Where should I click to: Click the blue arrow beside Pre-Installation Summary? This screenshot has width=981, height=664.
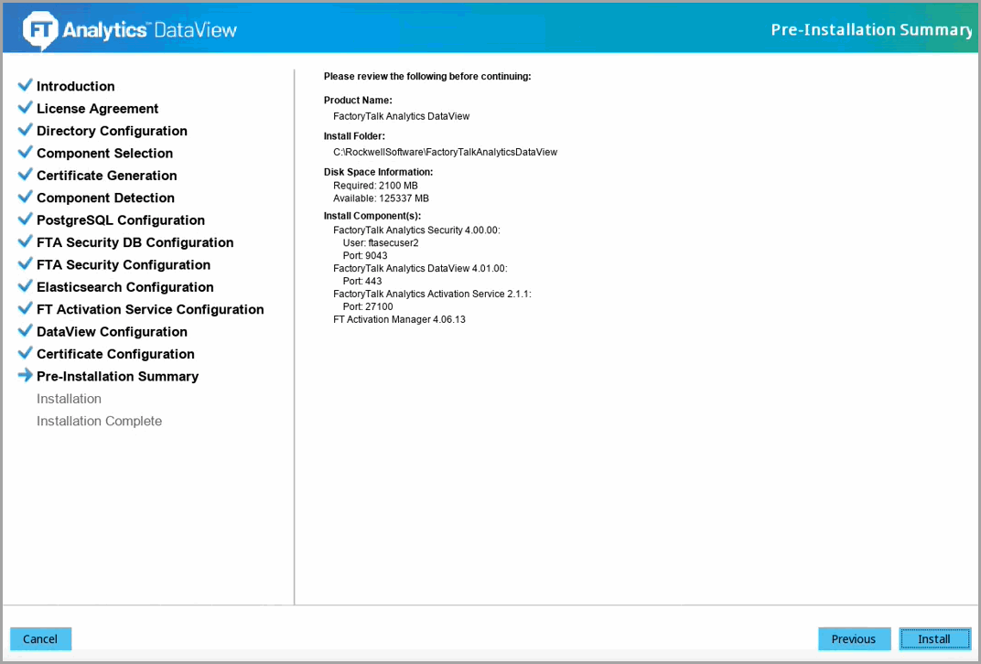(25, 376)
